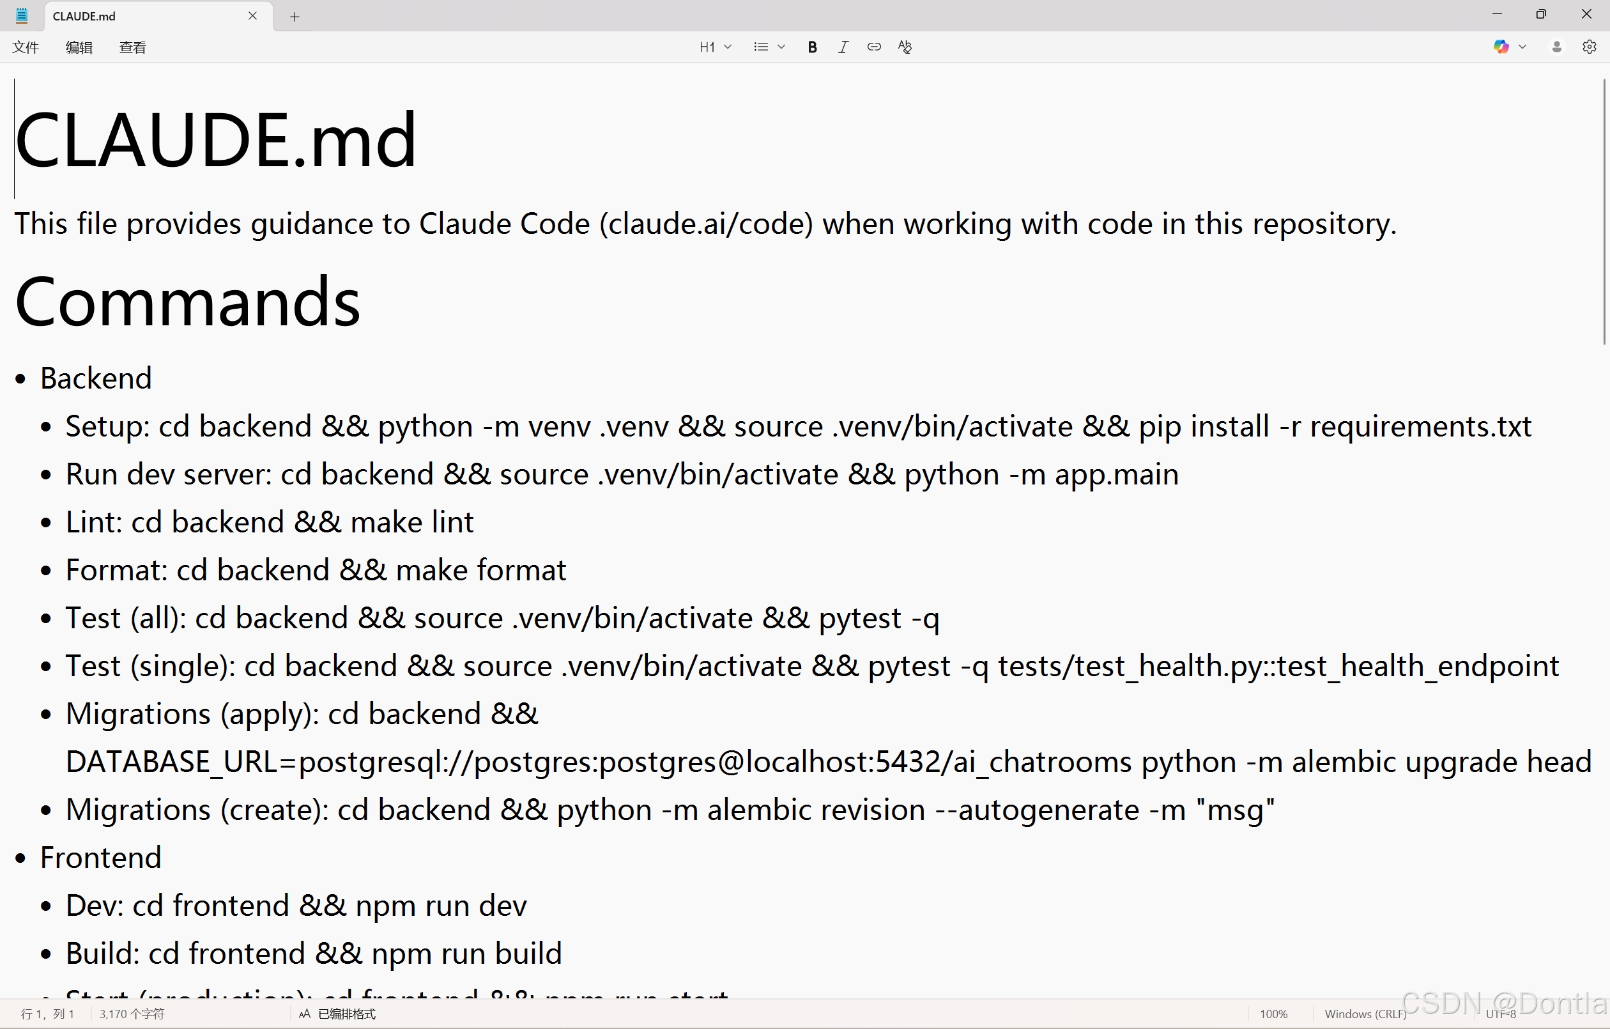Click the Format: make format line

(x=316, y=570)
